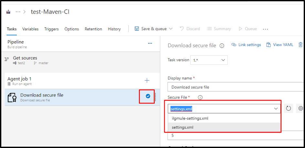Open the secure file manage gear icon
This screenshot has width=305, height=148.
301,108
